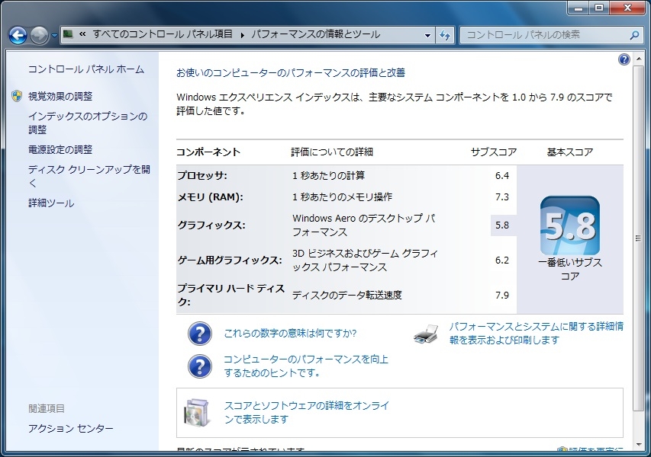
Task: Click question mark icon beside これらの数字の意味
Action: click(x=200, y=334)
